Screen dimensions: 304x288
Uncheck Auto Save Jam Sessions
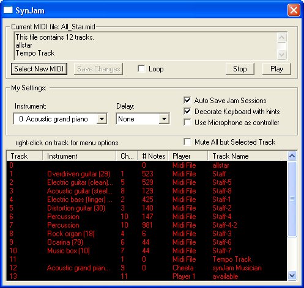coord(187,100)
